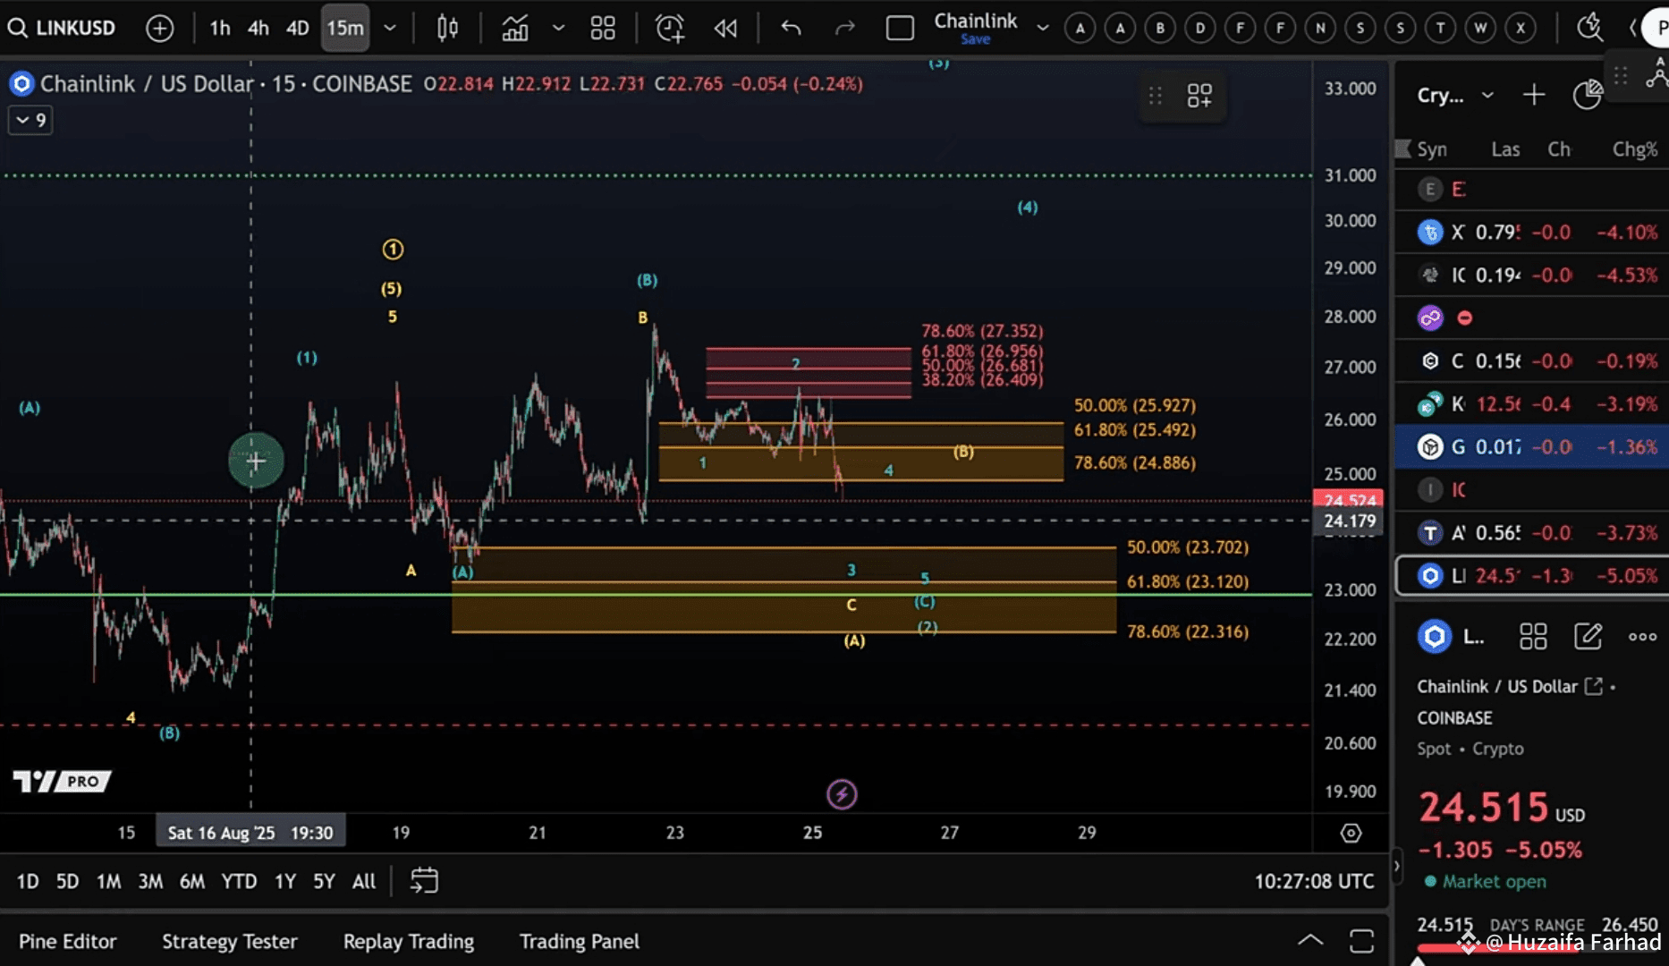Set the chart range to 1M
This screenshot has width=1669, height=966.
(108, 881)
